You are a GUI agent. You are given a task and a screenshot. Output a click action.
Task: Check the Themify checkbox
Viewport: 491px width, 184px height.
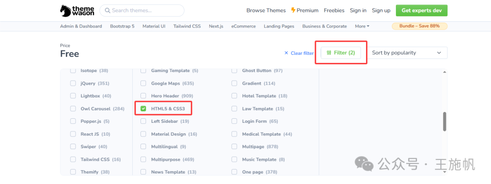[73, 172]
